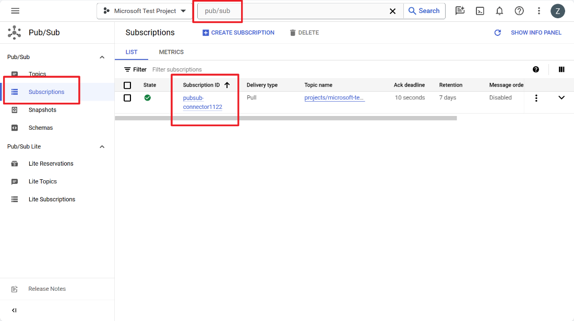The width and height of the screenshot is (574, 321).
Task: Click the Search button
Action: point(424,11)
